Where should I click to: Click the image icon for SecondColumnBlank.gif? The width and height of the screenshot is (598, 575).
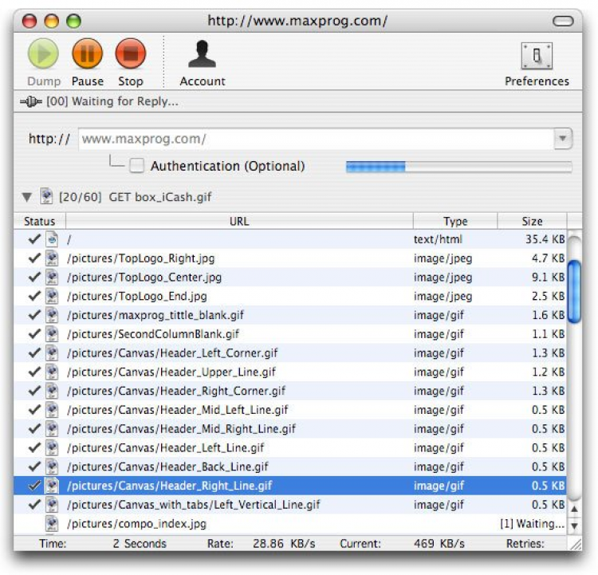[x=52, y=334]
